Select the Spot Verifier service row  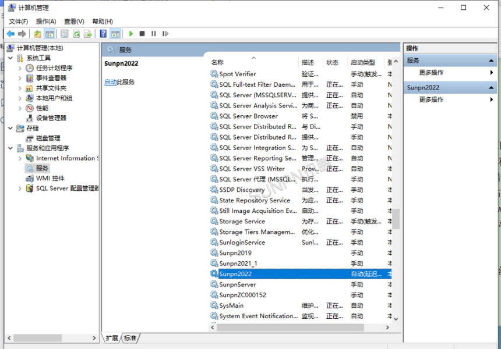coord(301,74)
